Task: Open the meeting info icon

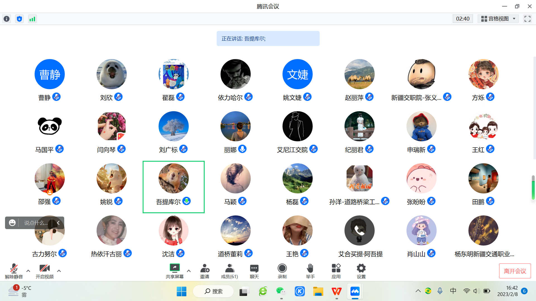Action: point(7,19)
